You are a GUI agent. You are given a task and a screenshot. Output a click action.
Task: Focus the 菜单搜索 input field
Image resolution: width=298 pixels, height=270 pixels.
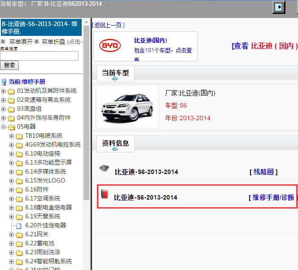(39, 56)
